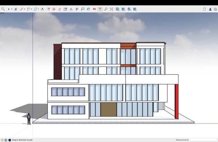The height and width of the screenshot is (142, 218).
Task: Click the 'Drag in direction to pan' hint
Action: [x=22, y=140]
